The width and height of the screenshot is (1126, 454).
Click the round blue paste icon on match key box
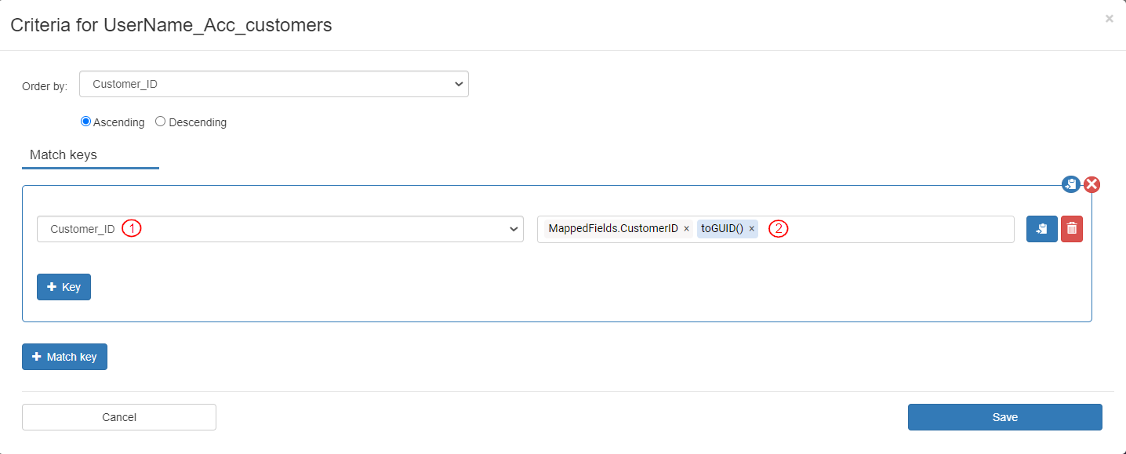(1070, 184)
